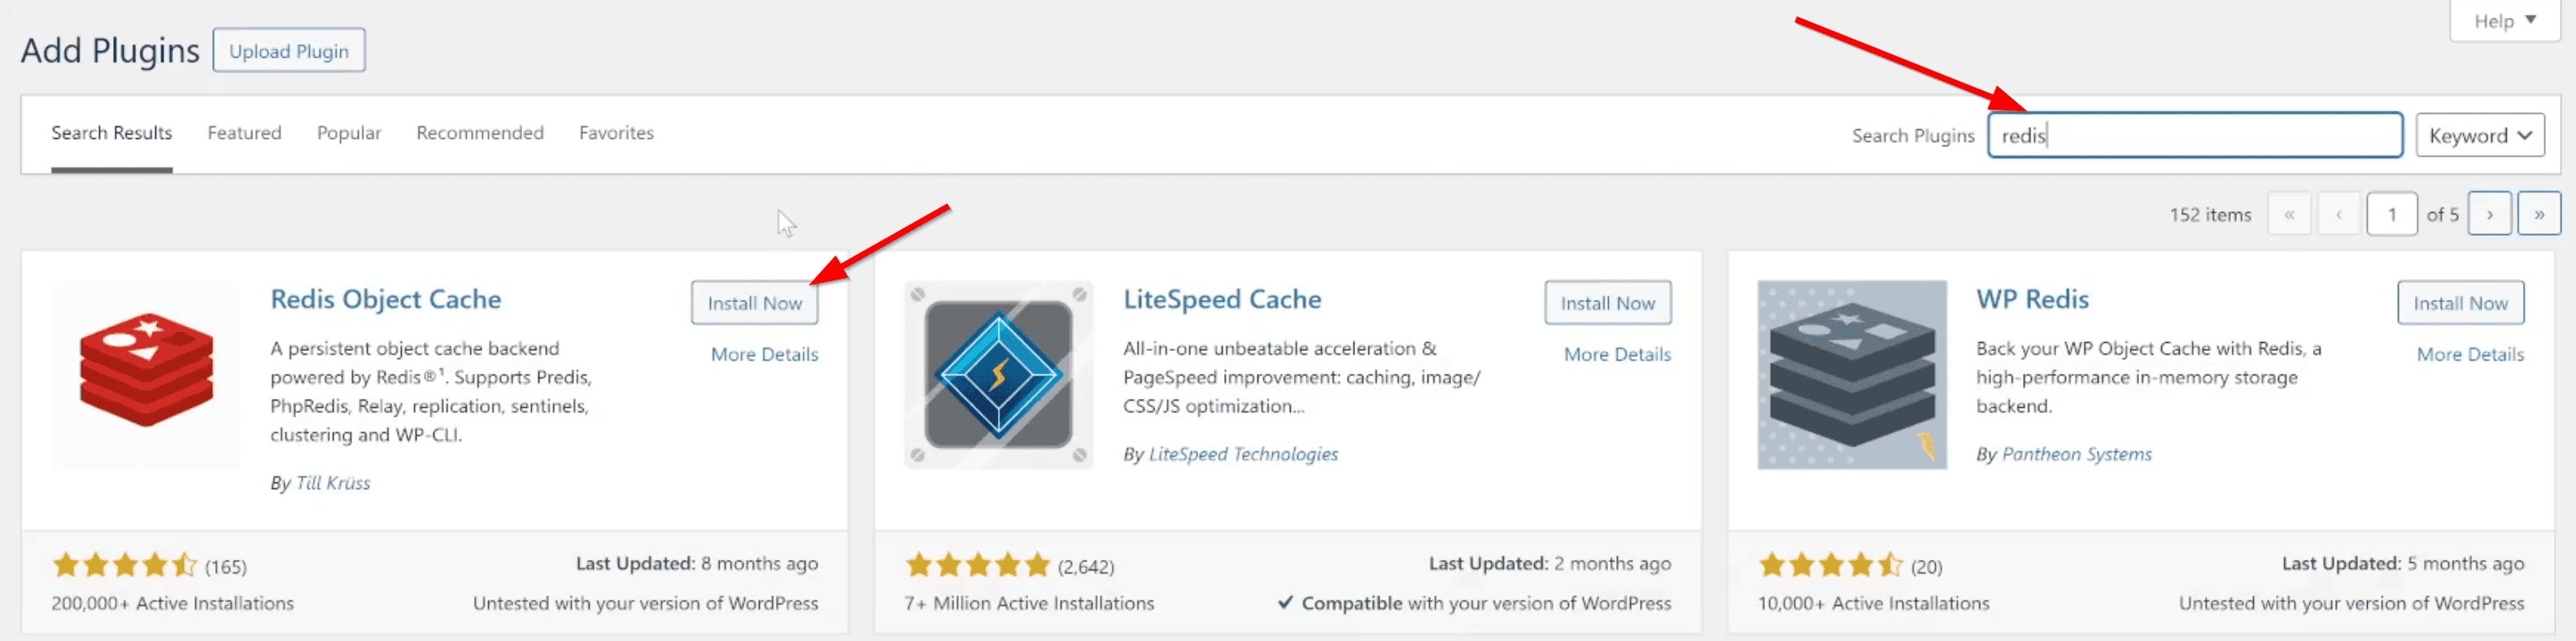Open the Recommended tab
The height and width of the screenshot is (641, 2576).
click(479, 132)
